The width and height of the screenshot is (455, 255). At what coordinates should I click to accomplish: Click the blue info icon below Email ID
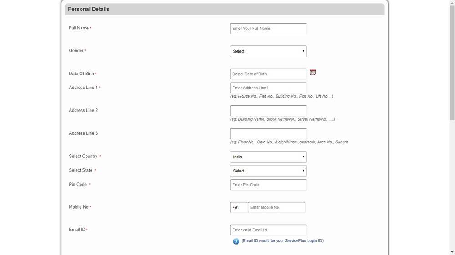click(236, 241)
